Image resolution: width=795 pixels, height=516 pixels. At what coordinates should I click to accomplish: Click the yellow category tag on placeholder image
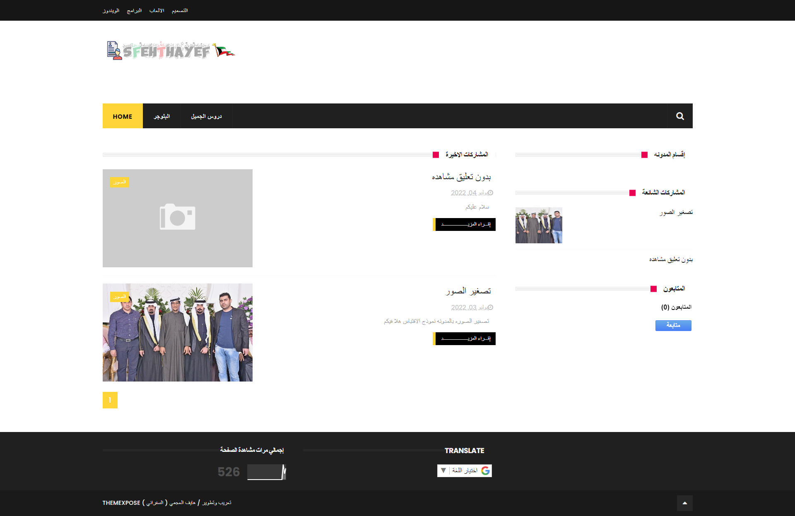[x=119, y=182]
